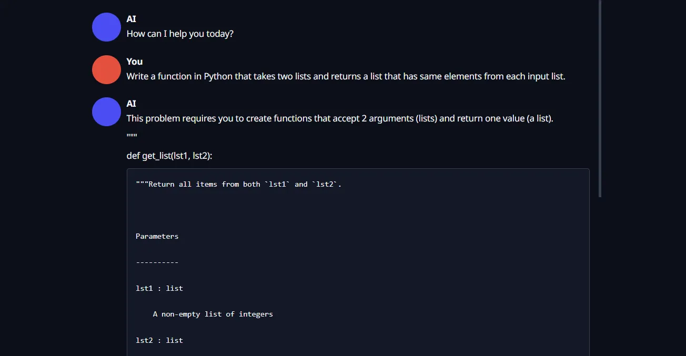Click the "def get_list(lst1, lst2):" line
The image size is (686, 356).
[x=169, y=156]
